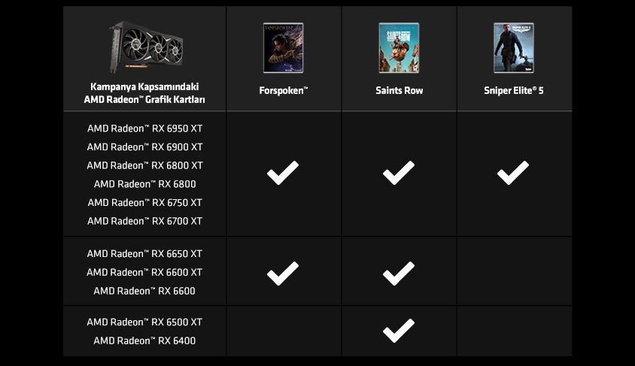Click AMD Radeon RX 6700 XT entry
The image size is (635, 366).
coord(144,221)
